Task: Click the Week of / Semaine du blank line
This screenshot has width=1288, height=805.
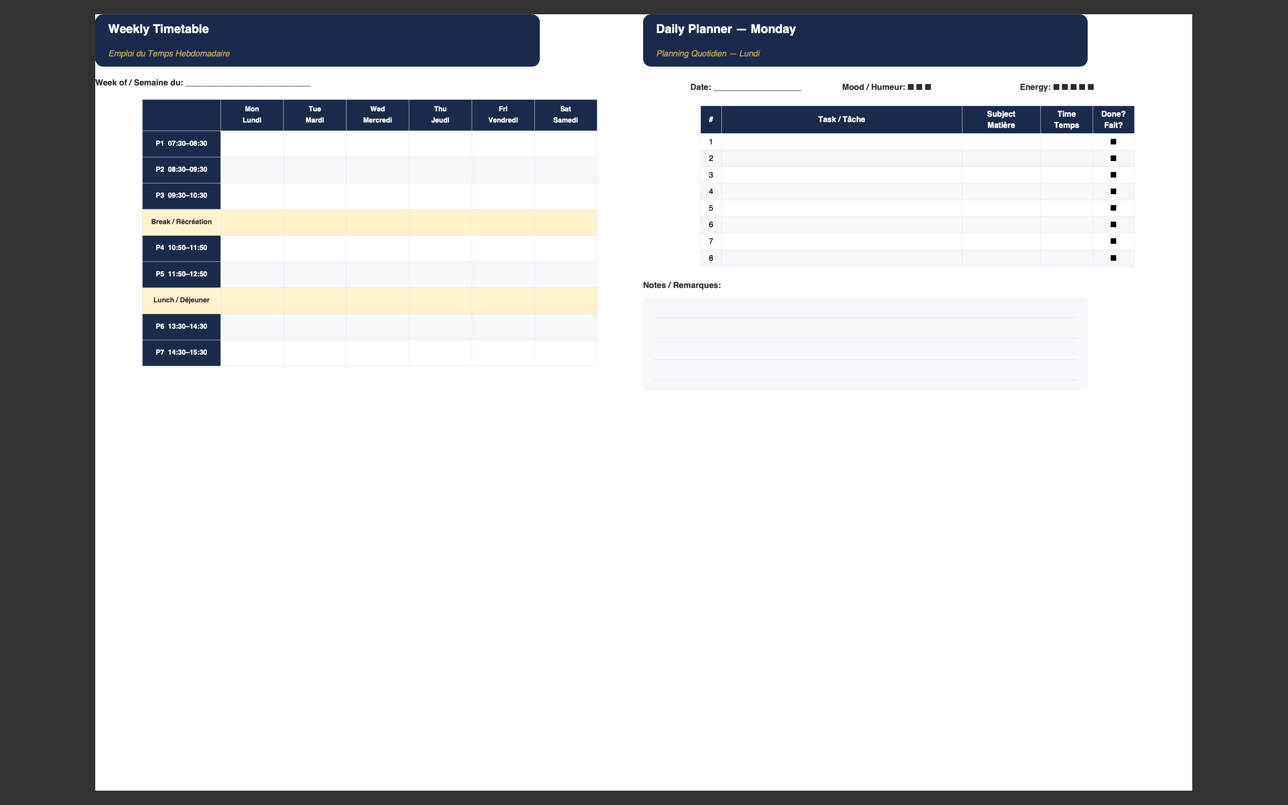Action: (247, 83)
